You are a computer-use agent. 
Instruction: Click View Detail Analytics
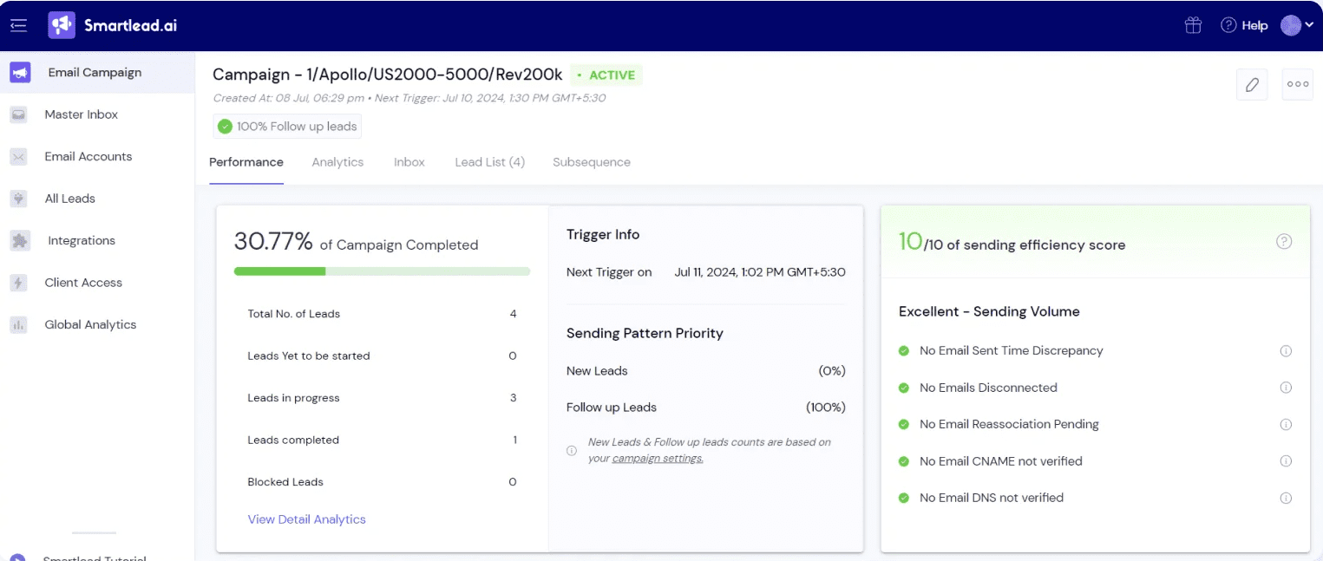coord(306,519)
